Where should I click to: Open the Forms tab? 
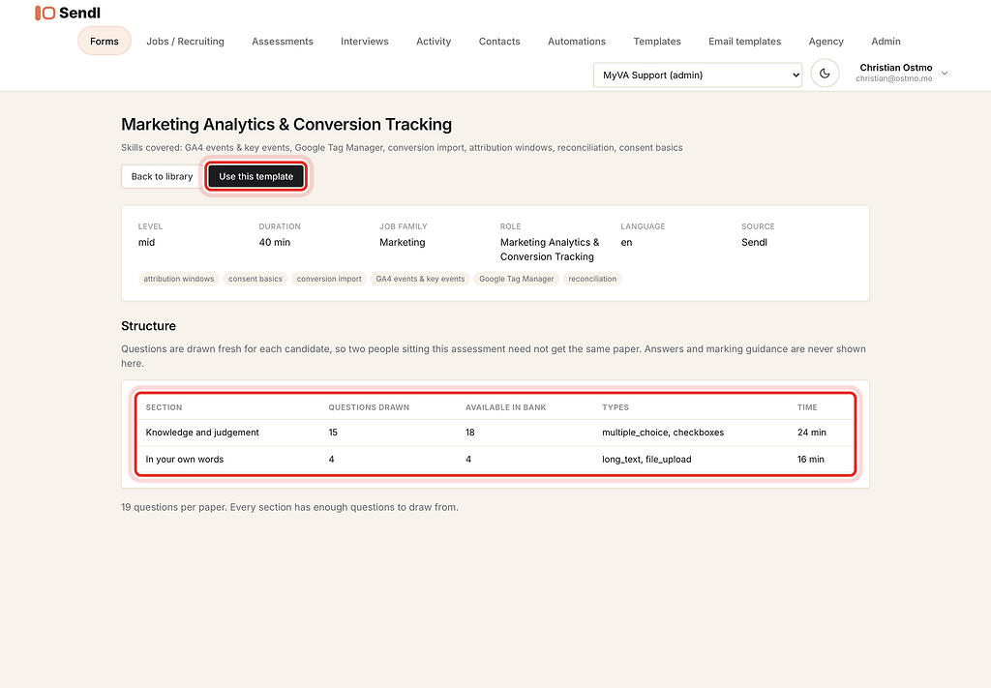105,41
